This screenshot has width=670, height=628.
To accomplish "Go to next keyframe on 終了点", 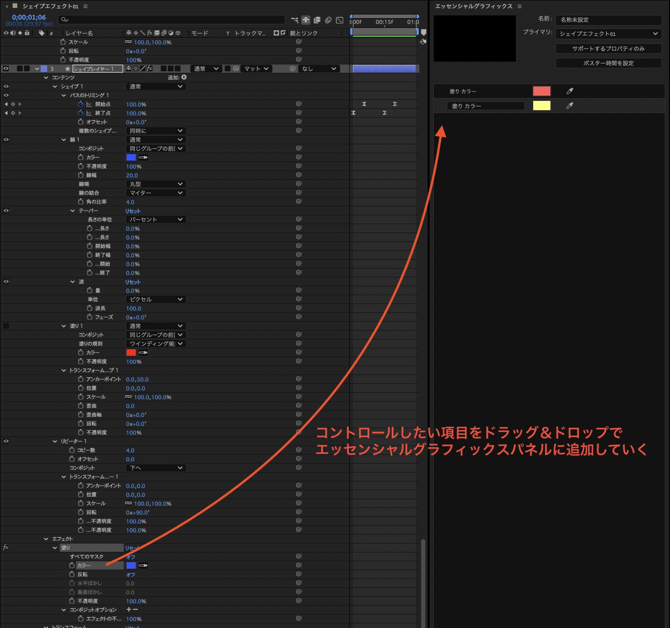I will point(20,113).
